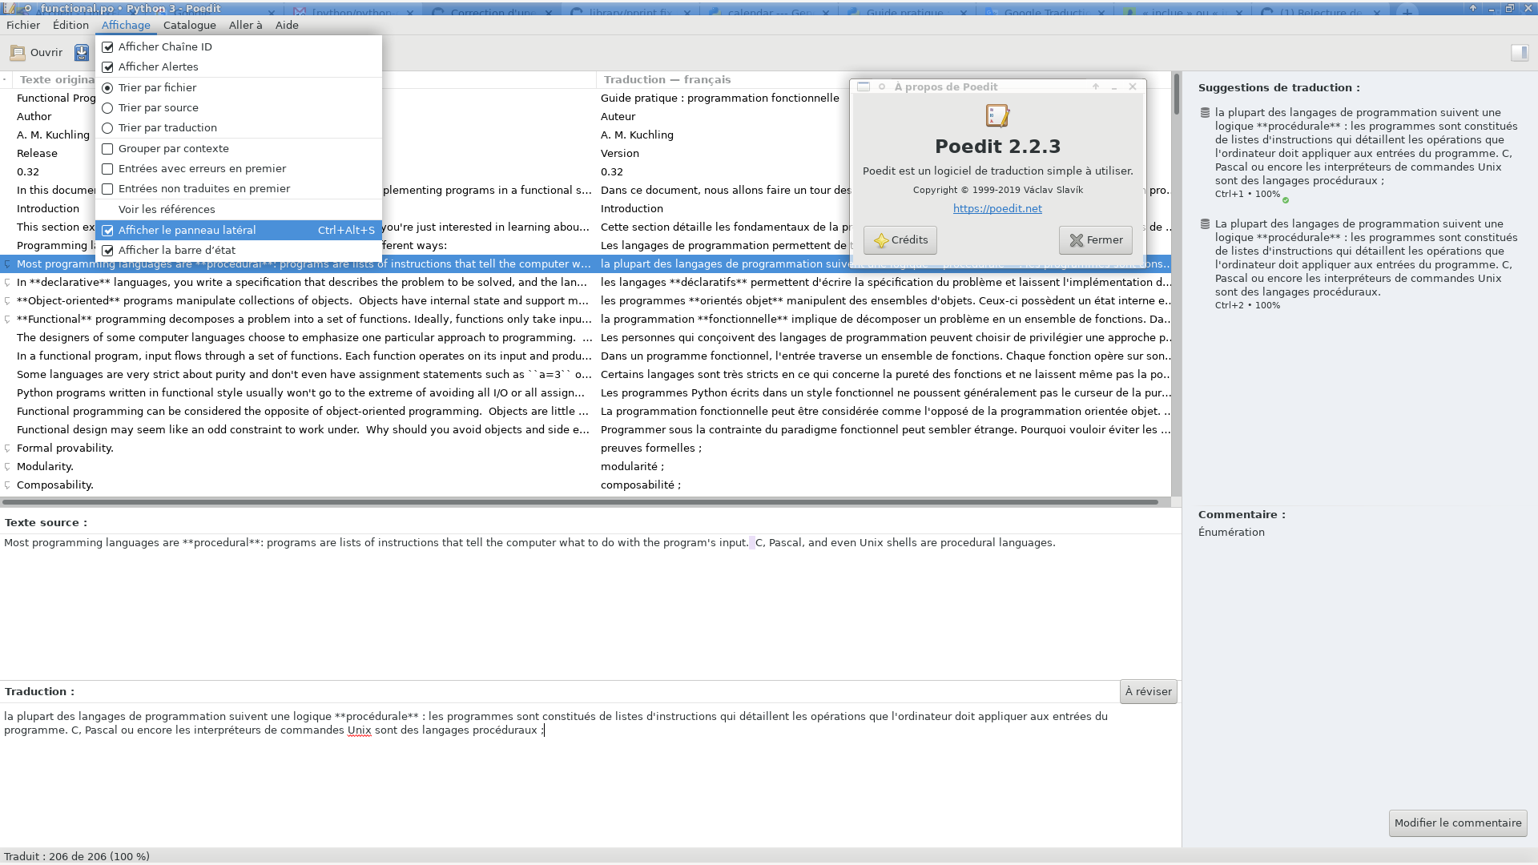The width and height of the screenshot is (1538, 865).
Task: Click the 'Traduction — français' column header
Action: (x=667, y=79)
